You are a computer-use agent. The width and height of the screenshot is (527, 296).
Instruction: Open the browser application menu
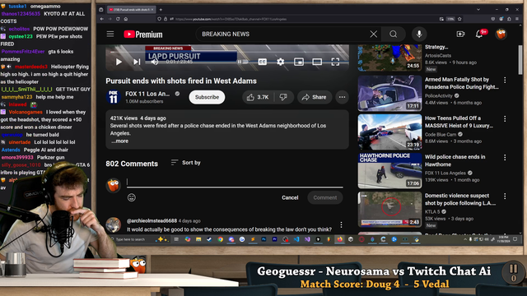(x=517, y=19)
